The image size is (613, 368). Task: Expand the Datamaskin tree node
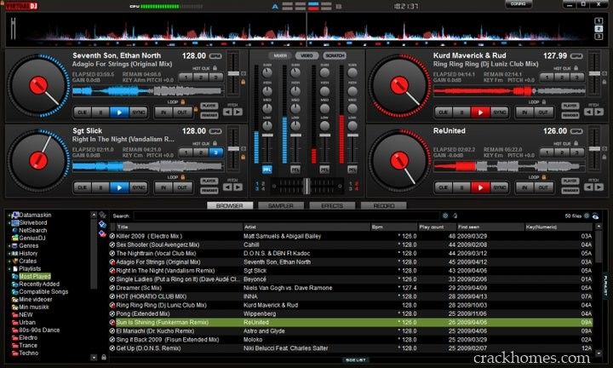[9, 216]
